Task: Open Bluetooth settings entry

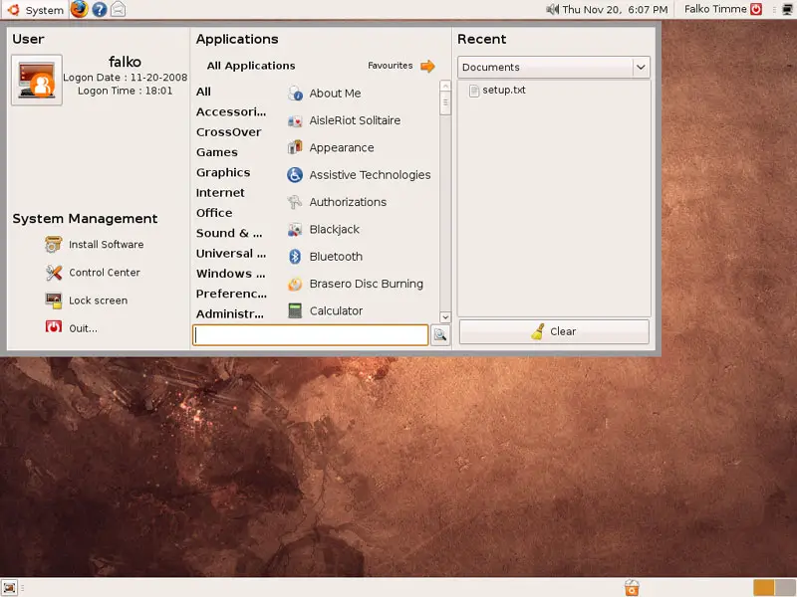Action: (335, 257)
